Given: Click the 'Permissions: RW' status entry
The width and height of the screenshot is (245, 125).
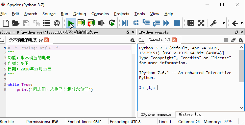Looking at the screenshot, I should (42, 122).
